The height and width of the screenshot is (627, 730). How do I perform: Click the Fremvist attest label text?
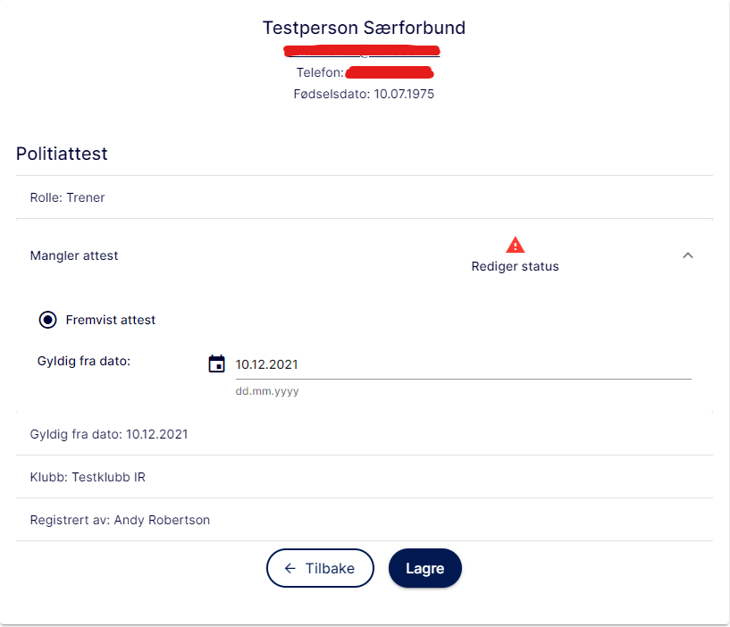(110, 320)
